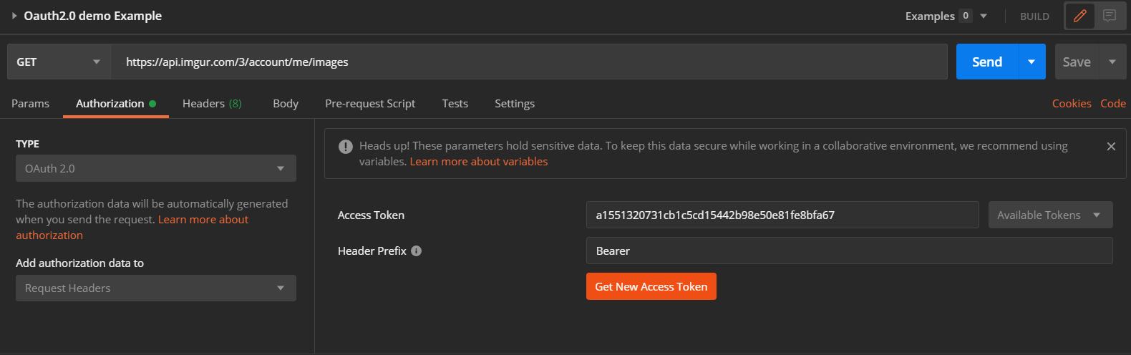The image size is (1131, 355).
Task: Send the request with Send button
Action: pyautogui.click(x=986, y=62)
